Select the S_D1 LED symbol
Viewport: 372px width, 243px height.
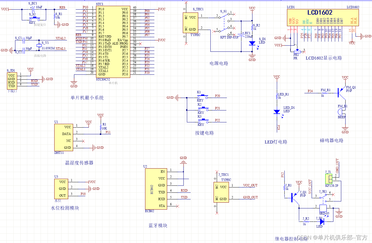tap(252, 43)
